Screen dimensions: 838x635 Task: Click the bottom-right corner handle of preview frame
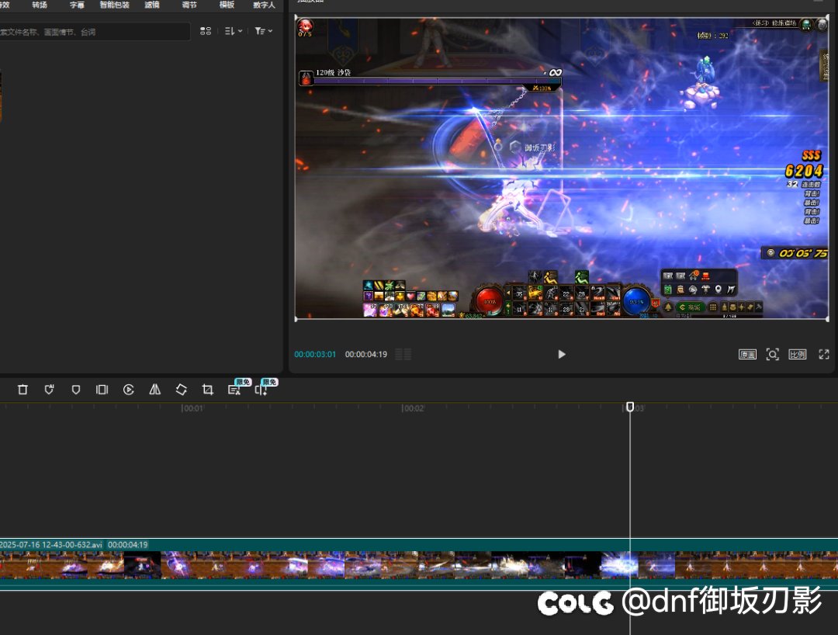[x=828, y=319]
